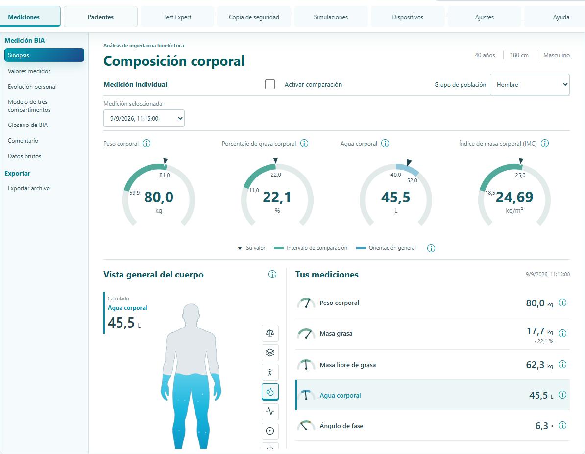This screenshot has width=585, height=454.
Task: Select the human figure body view icon
Action: 270,372
